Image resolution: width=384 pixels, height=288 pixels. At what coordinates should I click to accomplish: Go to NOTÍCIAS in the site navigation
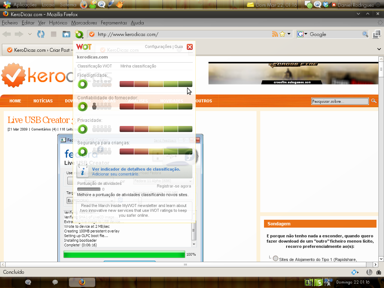click(x=43, y=101)
